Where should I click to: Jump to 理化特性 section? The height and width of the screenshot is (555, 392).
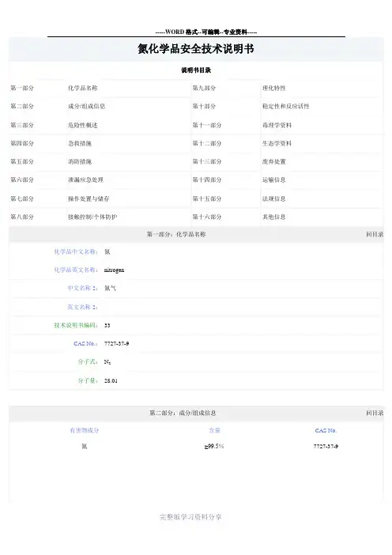click(x=273, y=88)
